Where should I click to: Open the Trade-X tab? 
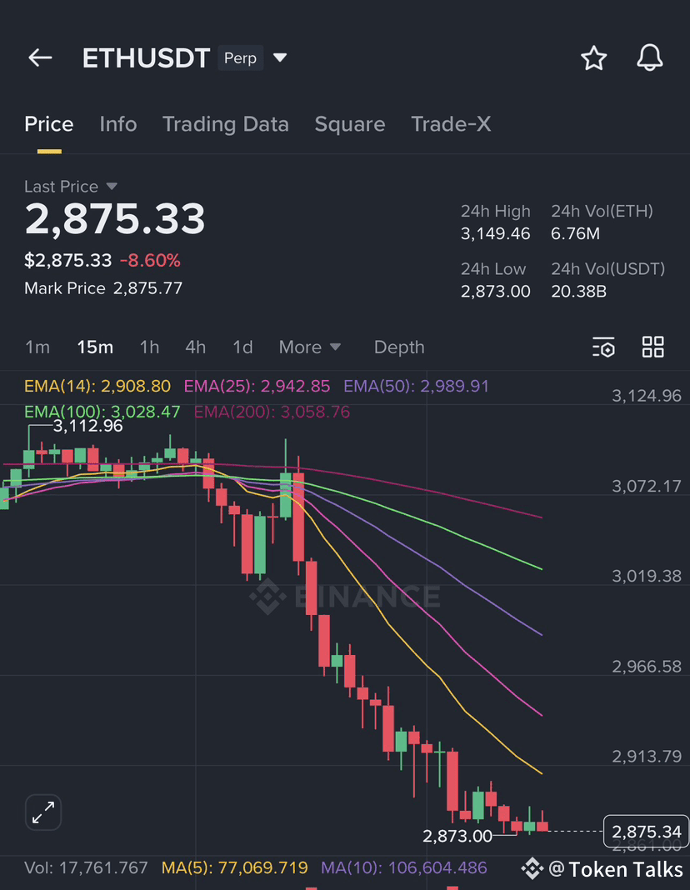(x=451, y=123)
